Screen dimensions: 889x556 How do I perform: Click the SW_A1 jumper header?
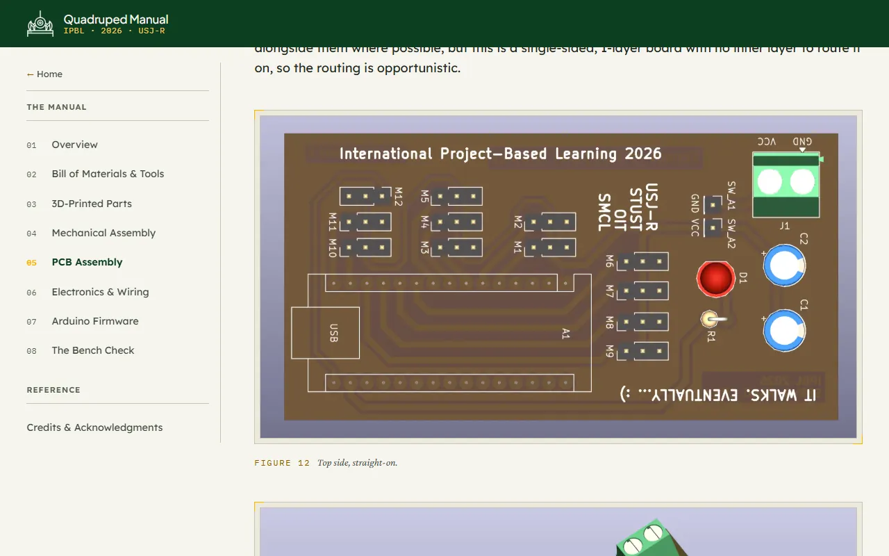click(713, 204)
